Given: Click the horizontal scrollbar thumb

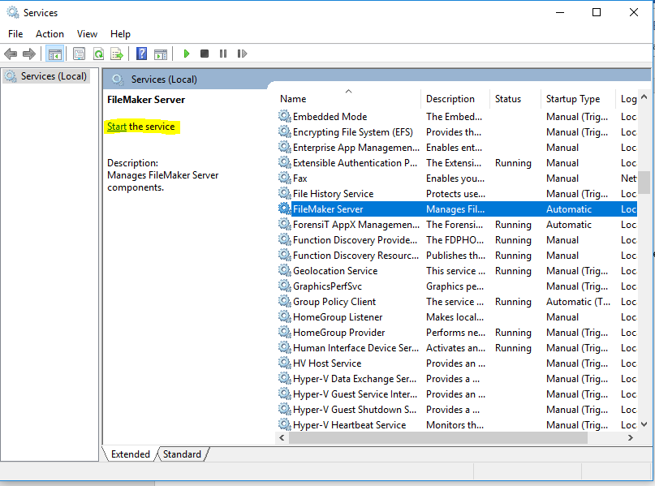Looking at the screenshot, I should [x=438, y=437].
